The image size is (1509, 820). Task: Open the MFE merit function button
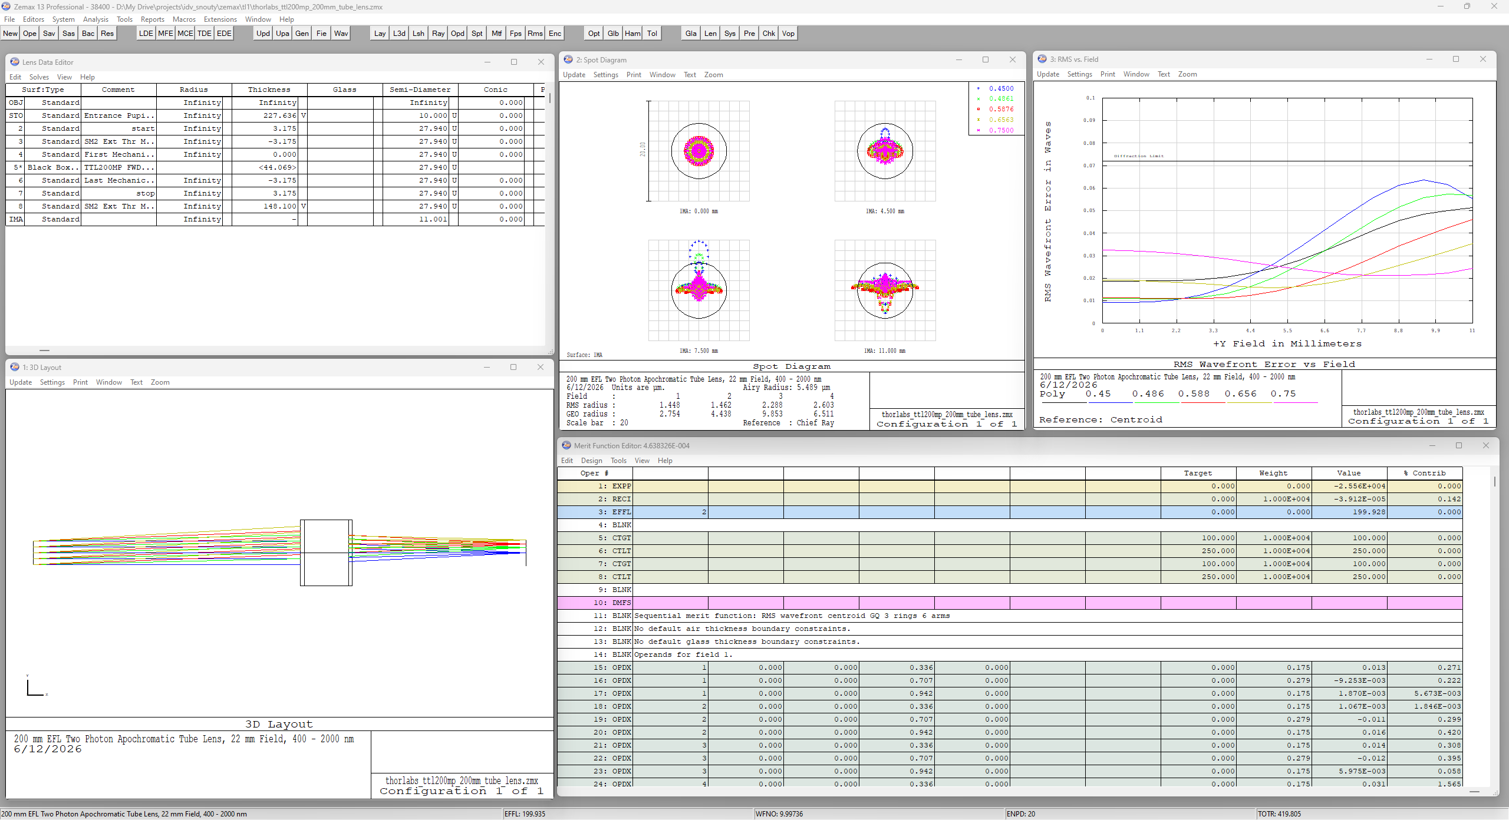[165, 34]
